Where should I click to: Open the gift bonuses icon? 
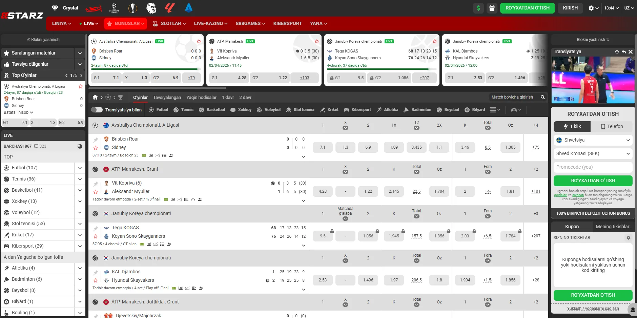point(492,8)
